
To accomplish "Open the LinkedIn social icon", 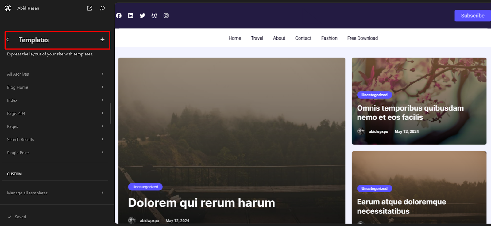I will coord(131,16).
